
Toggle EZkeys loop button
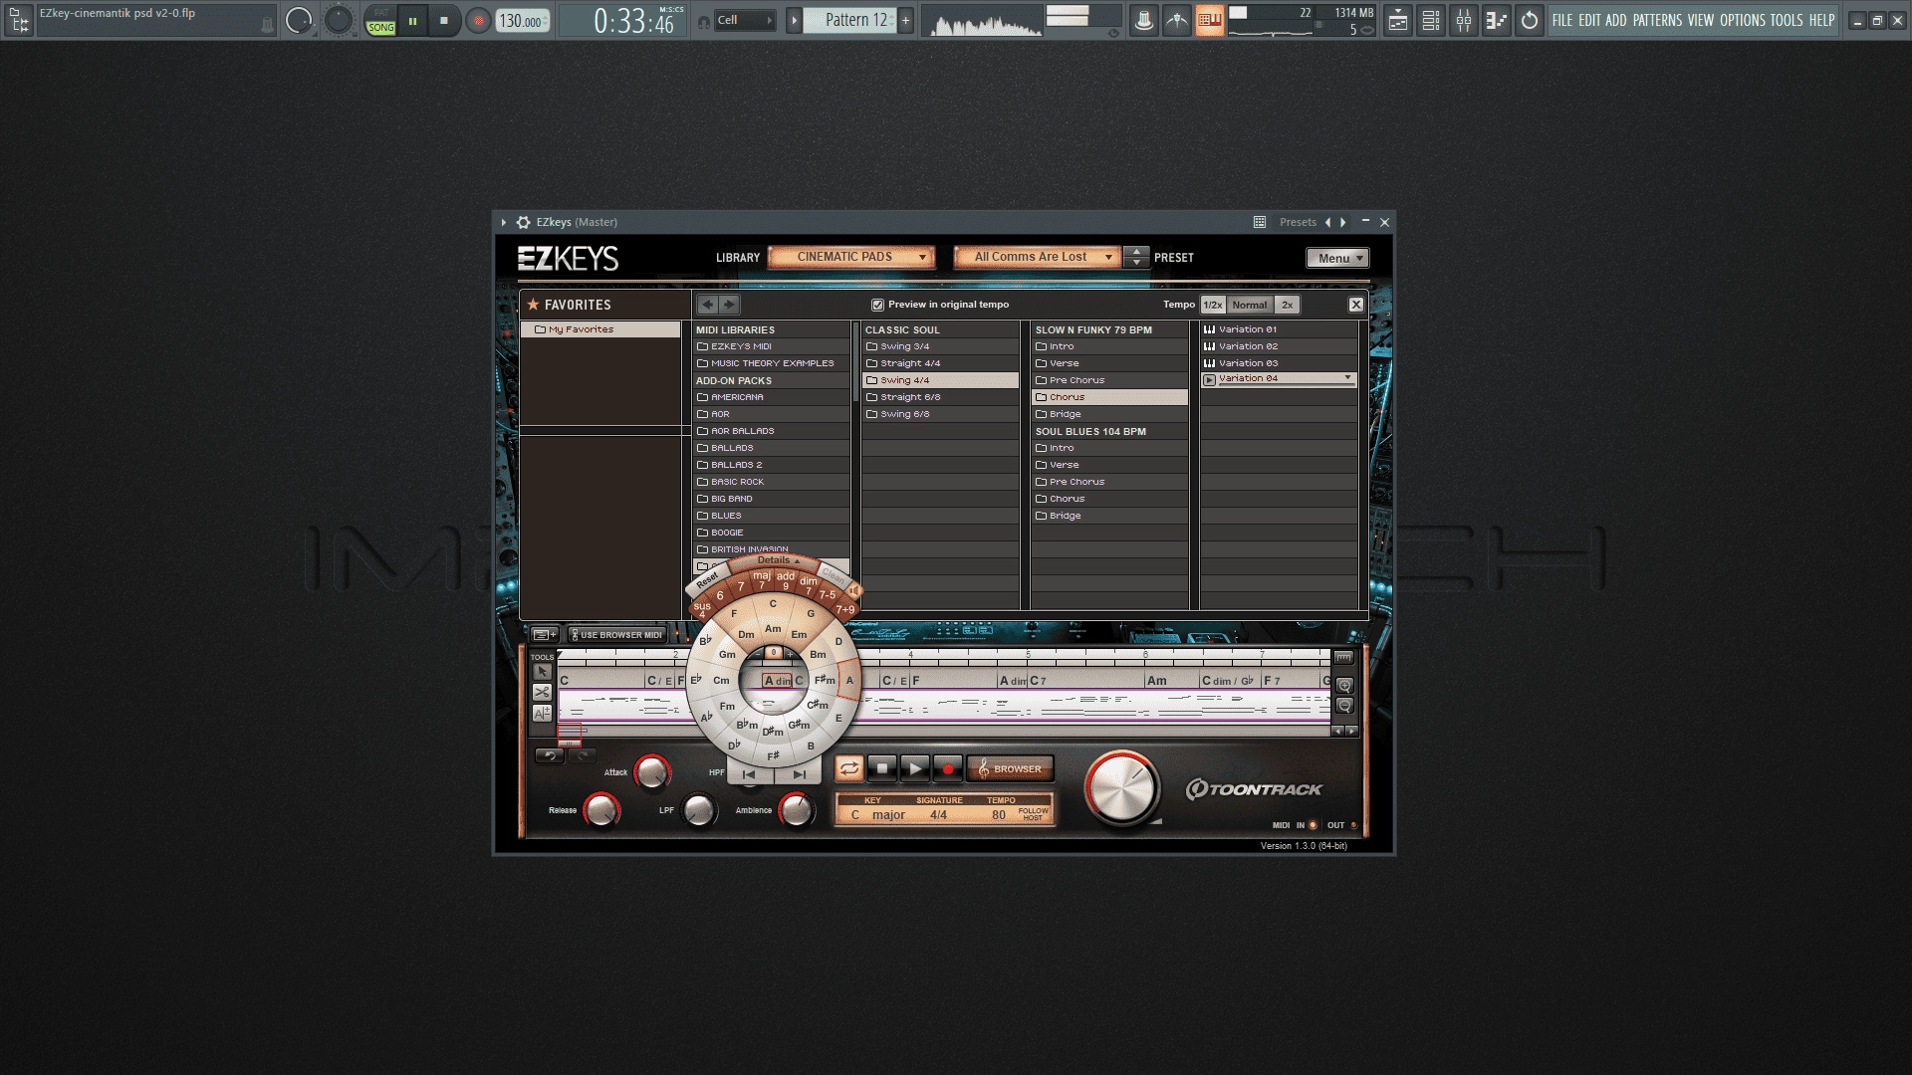[848, 768]
